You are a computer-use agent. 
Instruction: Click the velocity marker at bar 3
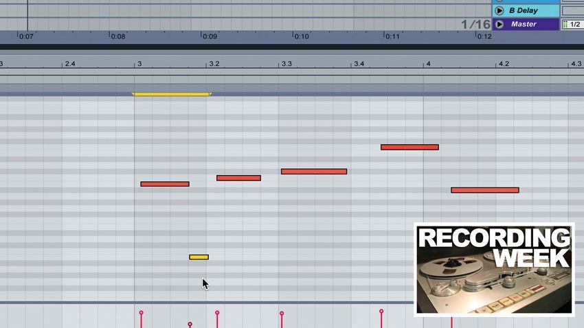pyautogui.click(x=141, y=314)
